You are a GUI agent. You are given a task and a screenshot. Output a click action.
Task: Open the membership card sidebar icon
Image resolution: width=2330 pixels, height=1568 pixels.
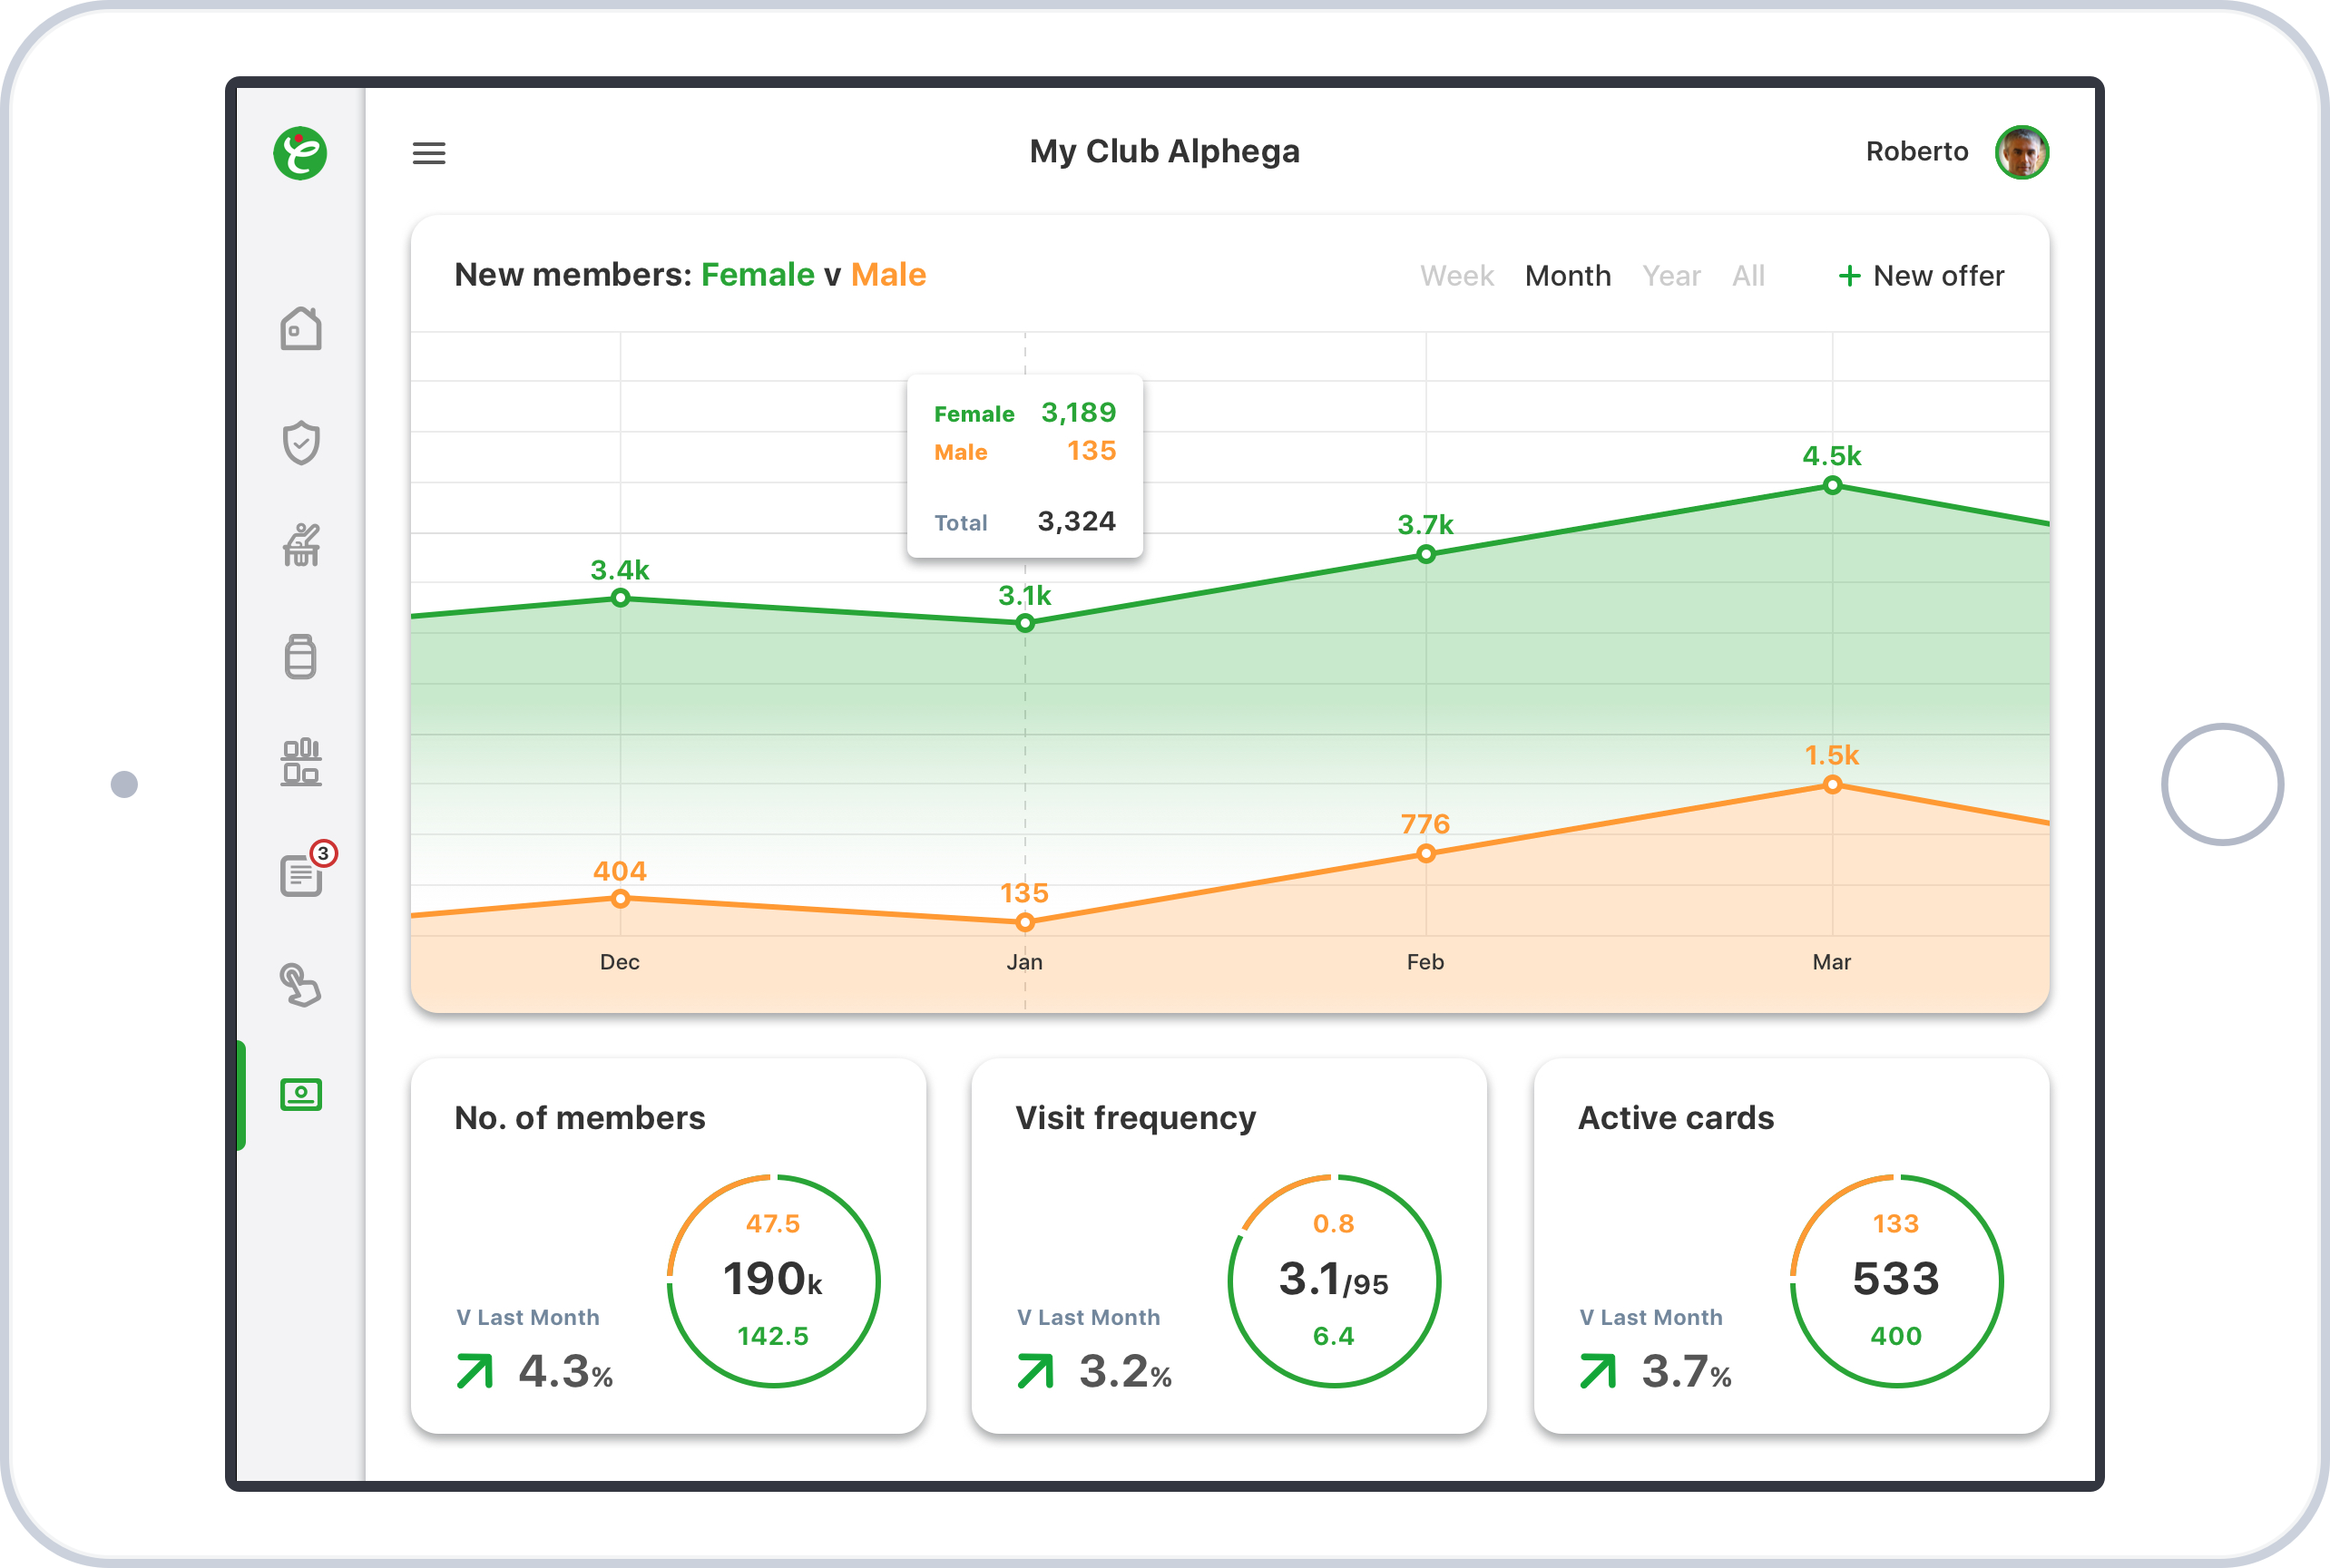[300, 1095]
